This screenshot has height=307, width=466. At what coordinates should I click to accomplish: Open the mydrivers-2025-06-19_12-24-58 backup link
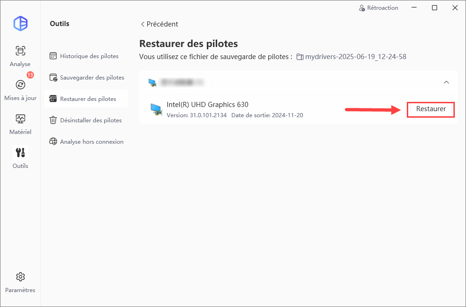[x=356, y=57]
